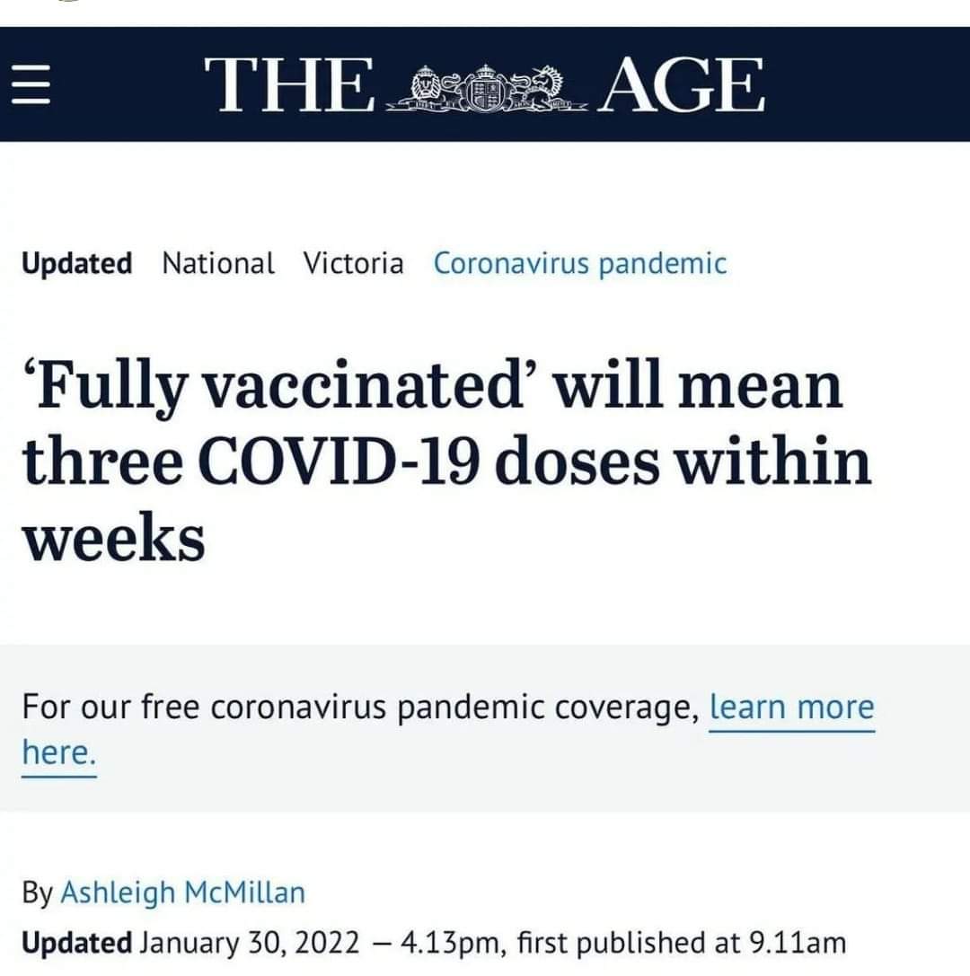970x976 pixels.
Task: Click the January 30, 2022 update date
Action: point(251,943)
